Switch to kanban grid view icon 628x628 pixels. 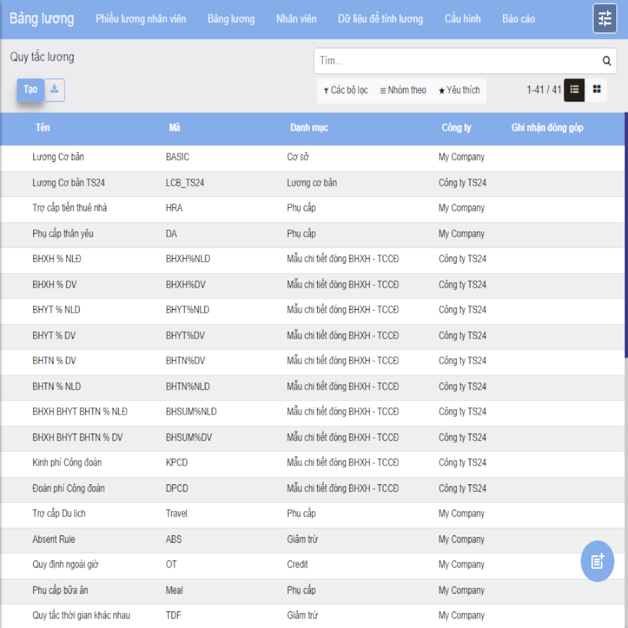[x=597, y=90]
